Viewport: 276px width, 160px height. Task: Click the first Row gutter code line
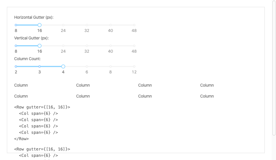[42, 107]
